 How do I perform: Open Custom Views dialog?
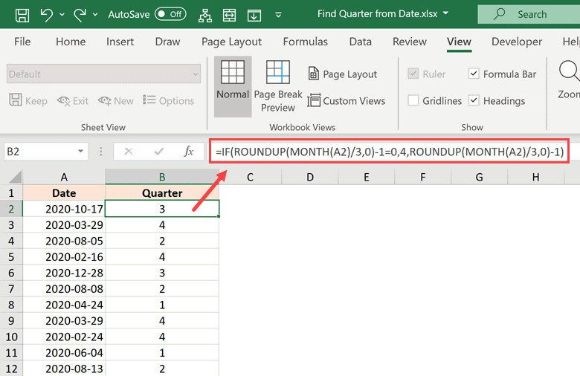(x=346, y=101)
